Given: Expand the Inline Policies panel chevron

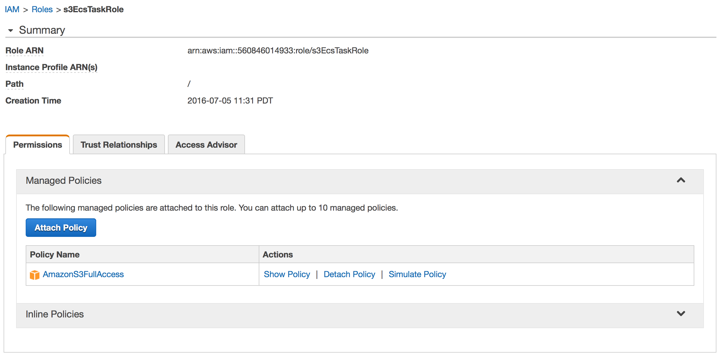Looking at the screenshot, I should pos(681,314).
